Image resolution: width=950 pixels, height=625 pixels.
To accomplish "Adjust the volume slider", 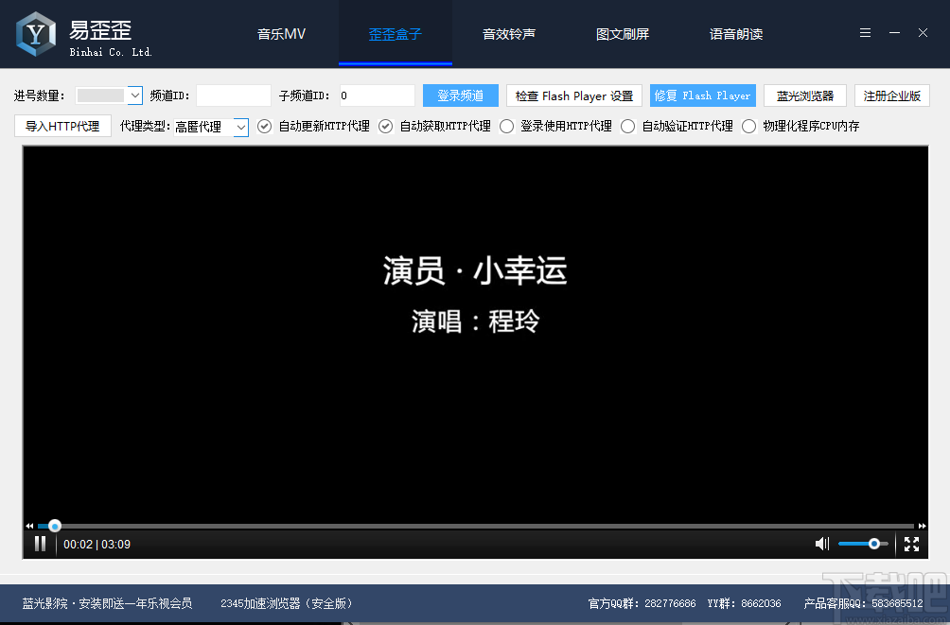I will (x=863, y=544).
